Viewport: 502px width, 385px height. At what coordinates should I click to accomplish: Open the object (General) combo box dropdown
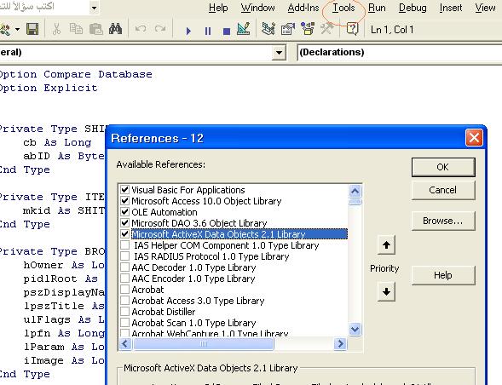(x=279, y=52)
